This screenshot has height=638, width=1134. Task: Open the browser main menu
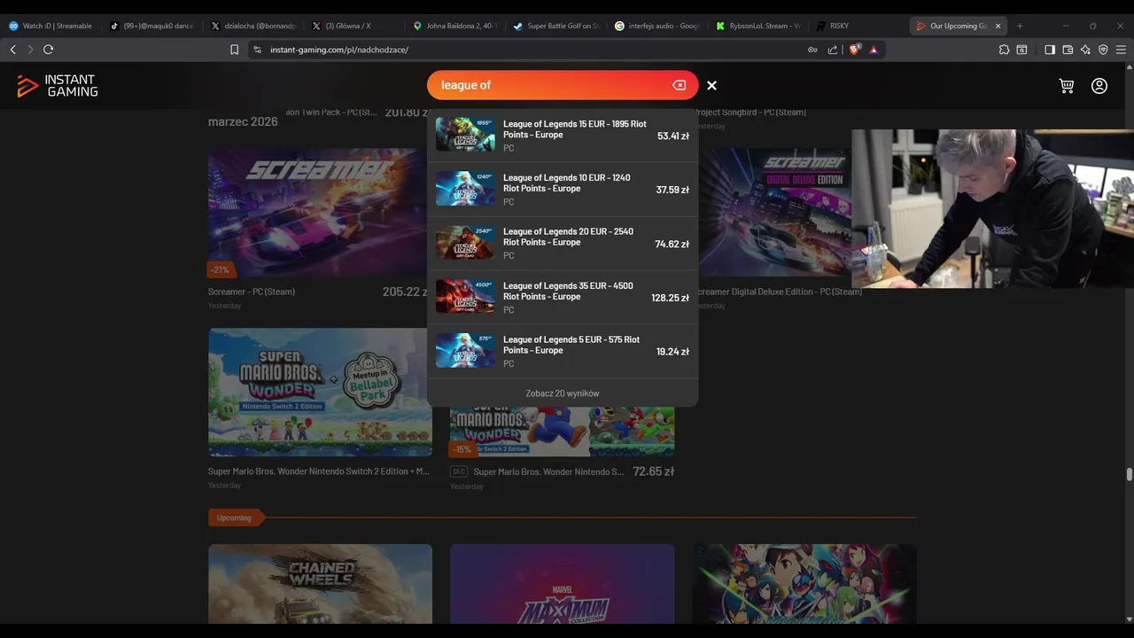click(x=1122, y=50)
